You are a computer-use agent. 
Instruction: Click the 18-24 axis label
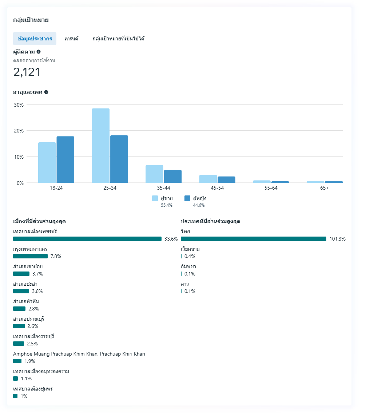point(56,188)
